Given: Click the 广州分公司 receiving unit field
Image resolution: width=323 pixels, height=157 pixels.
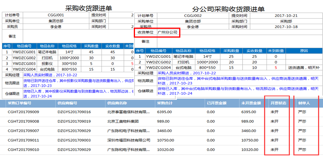Looking at the screenshot, I should [x=168, y=33].
